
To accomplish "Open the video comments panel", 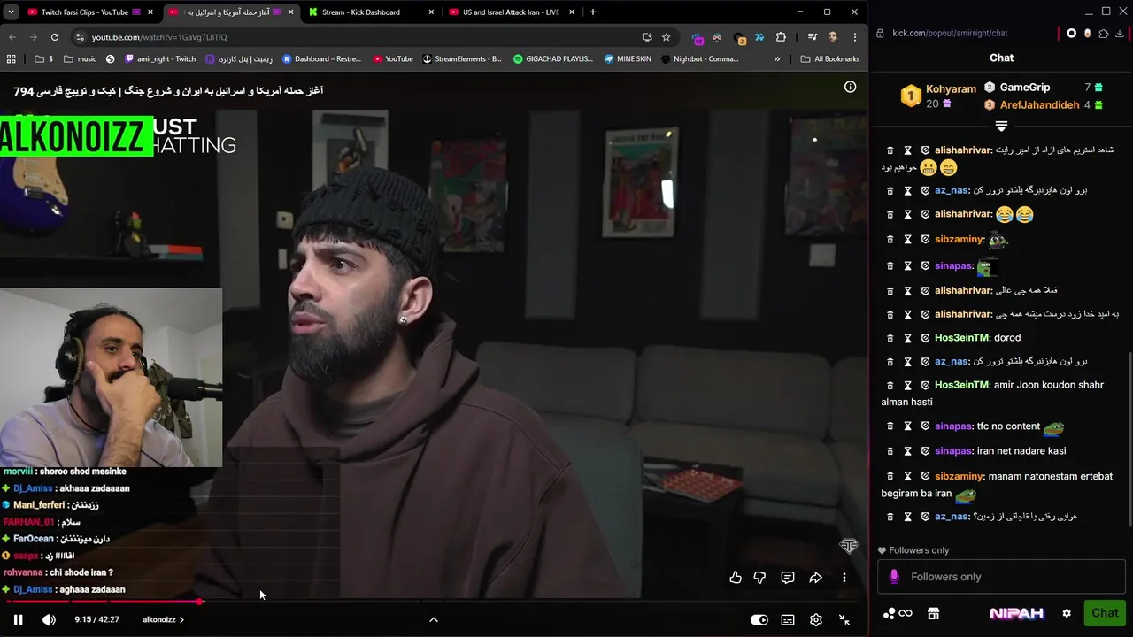I will click(x=788, y=578).
